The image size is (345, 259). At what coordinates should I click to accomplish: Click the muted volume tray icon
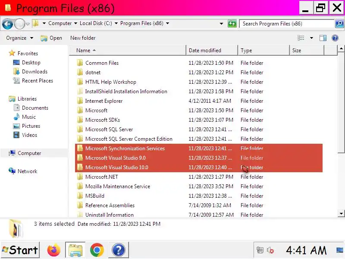click(x=270, y=250)
